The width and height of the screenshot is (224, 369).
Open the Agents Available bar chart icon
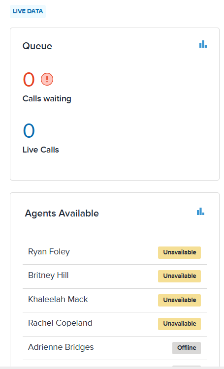(200, 212)
